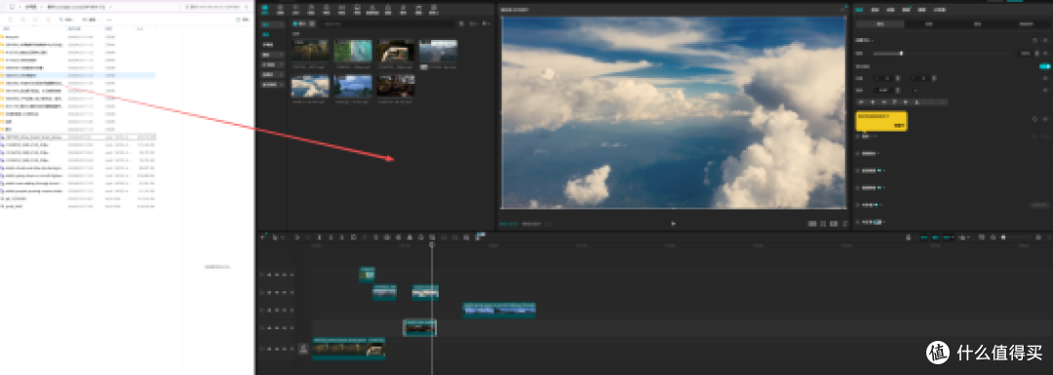Select the forest clip on the main timeline track
The height and width of the screenshot is (375, 1053).
(x=339, y=348)
